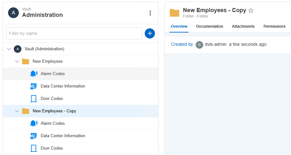Collapse the Vault (Administration) tree node
The width and height of the screenshot is (291, 155).
point(9,49)
